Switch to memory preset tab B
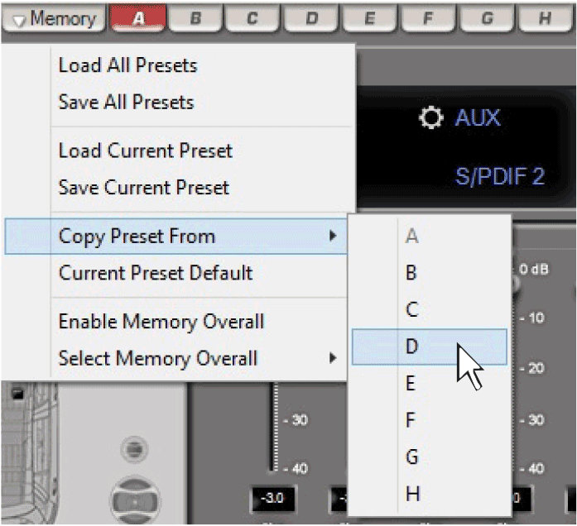 click(195, 18)
